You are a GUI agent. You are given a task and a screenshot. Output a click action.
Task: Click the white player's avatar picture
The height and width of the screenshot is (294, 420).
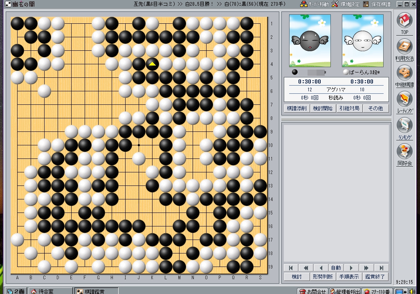point(362,41)
